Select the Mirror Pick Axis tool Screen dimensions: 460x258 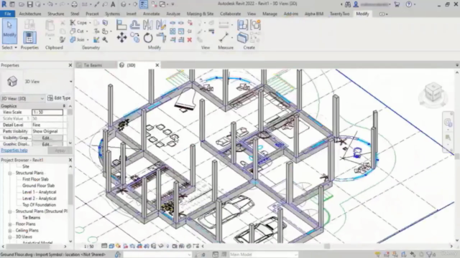(x=147, y=25)
